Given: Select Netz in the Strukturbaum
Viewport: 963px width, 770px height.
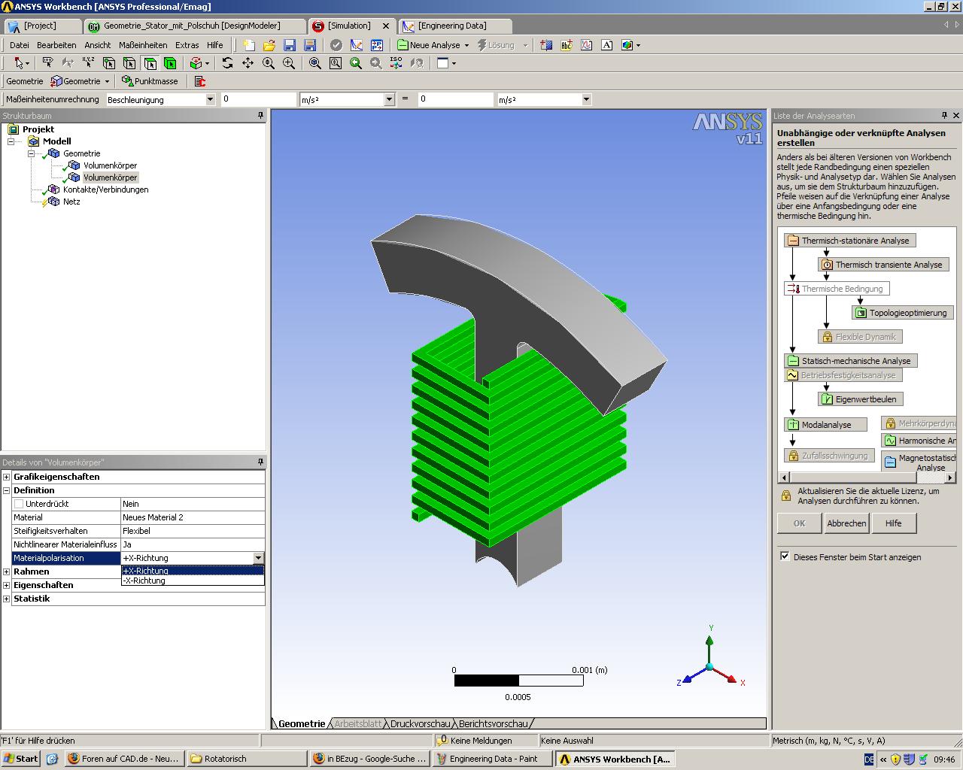Looking at the screenshot, I should tap(71, 202).
